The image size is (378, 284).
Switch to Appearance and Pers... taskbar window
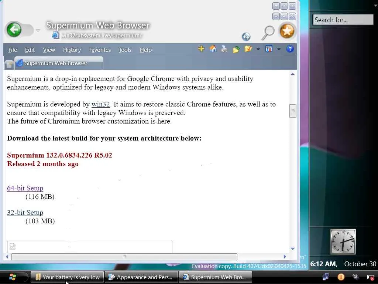pyautogui.click(x=141, y=277)
